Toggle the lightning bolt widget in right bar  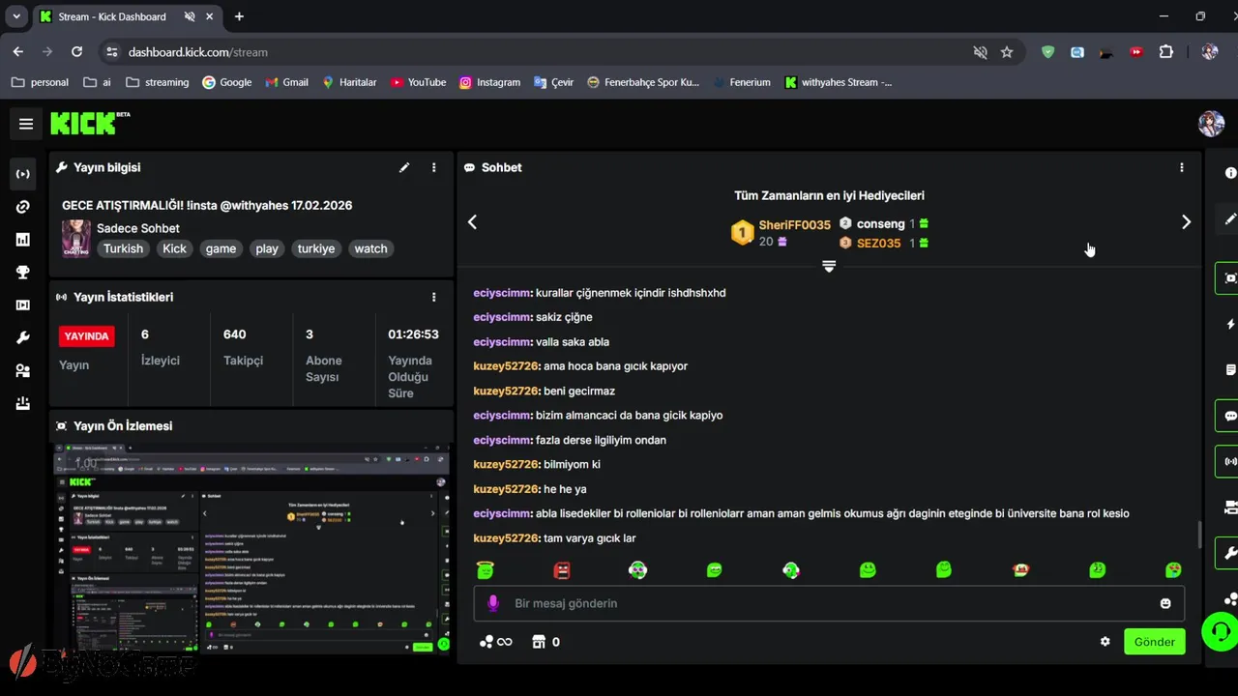(x=1230, y=324)
